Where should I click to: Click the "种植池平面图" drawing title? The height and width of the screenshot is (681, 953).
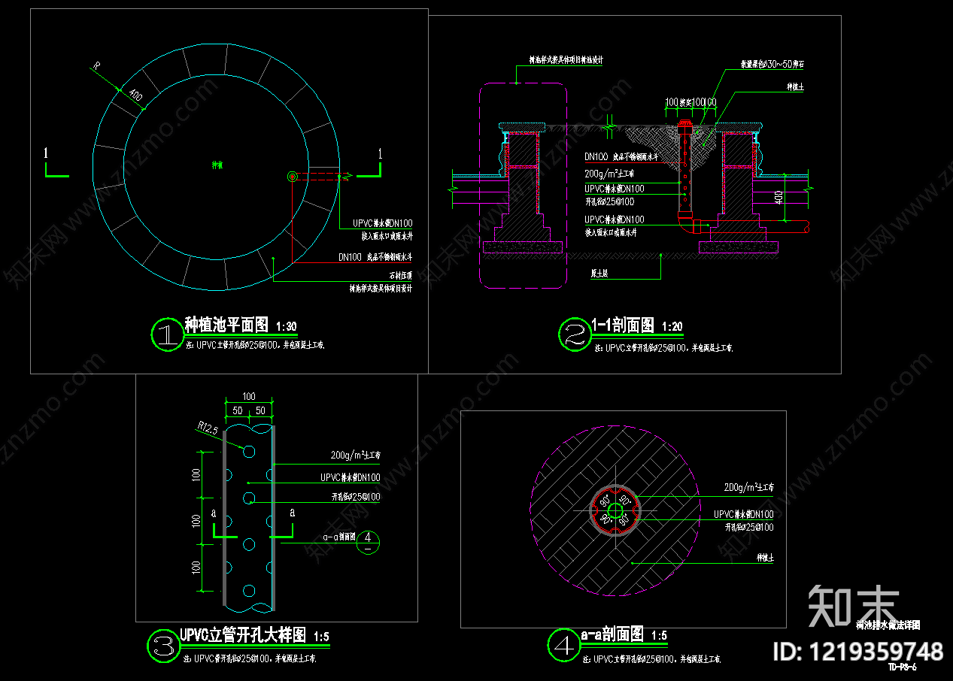point(226,325)
